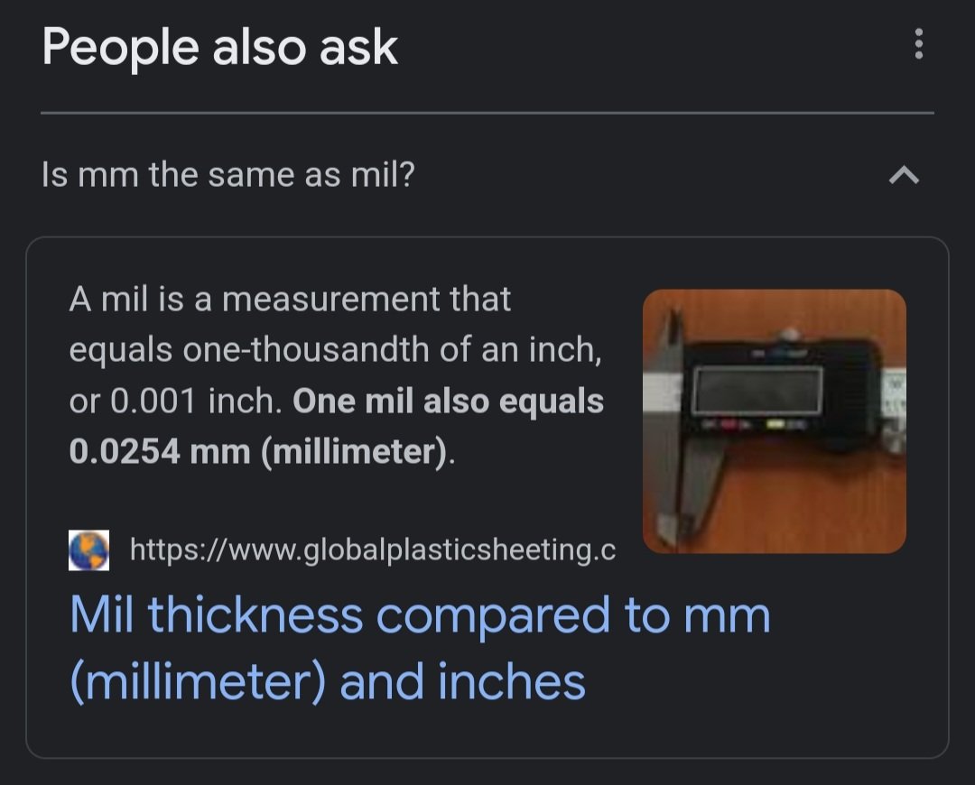Open 'Mil thickness compared to mm' result link
Image resolution: width=975 pixels, height=785 pixels.
(421, 616)
